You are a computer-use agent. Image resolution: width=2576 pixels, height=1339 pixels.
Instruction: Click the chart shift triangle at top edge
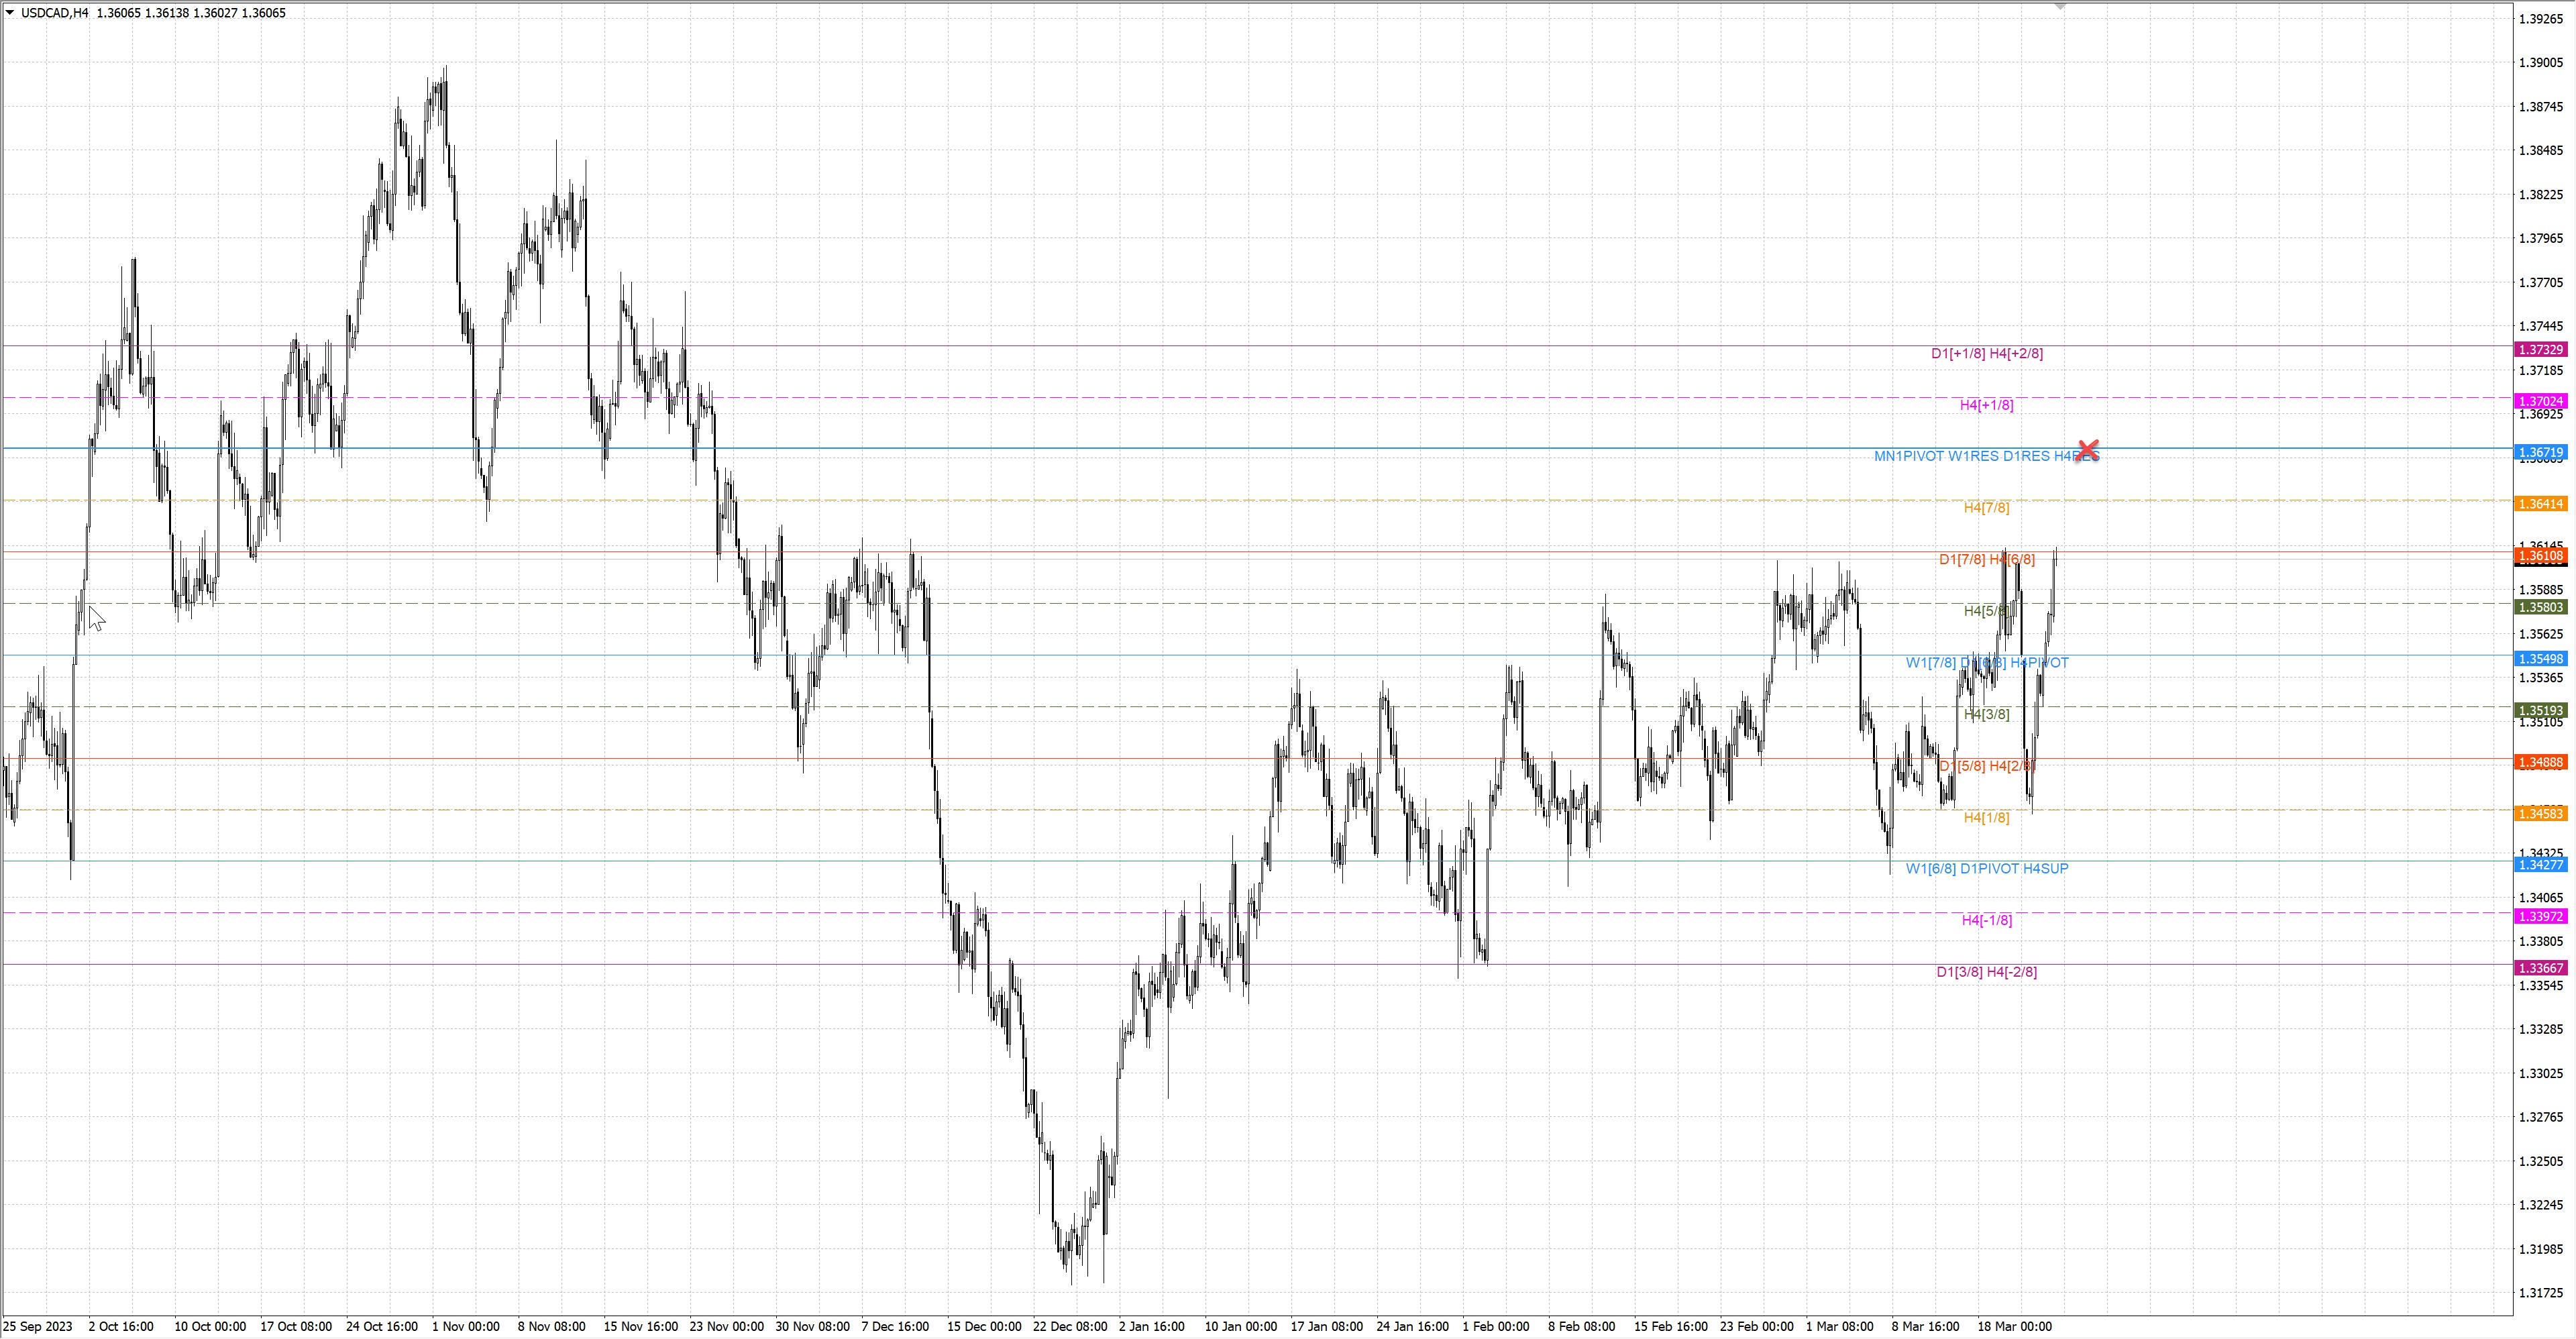(x=2060, y=6)
